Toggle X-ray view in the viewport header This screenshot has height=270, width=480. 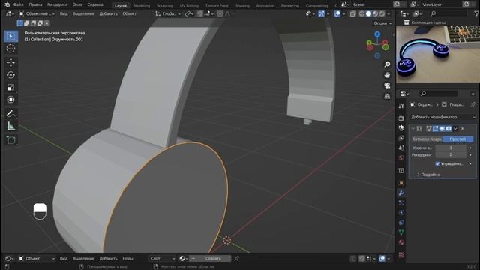point(353,13)
